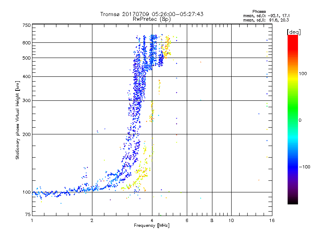Click the x-axis tick label "4"

[x=152, y=220]
